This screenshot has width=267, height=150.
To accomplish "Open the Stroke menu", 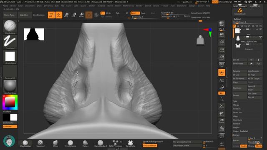I will coord(156,6).
